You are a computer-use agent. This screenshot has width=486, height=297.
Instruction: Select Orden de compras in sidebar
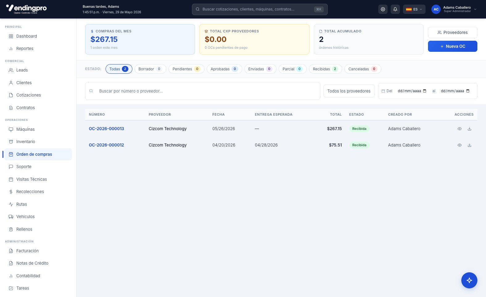pos(38,155)
